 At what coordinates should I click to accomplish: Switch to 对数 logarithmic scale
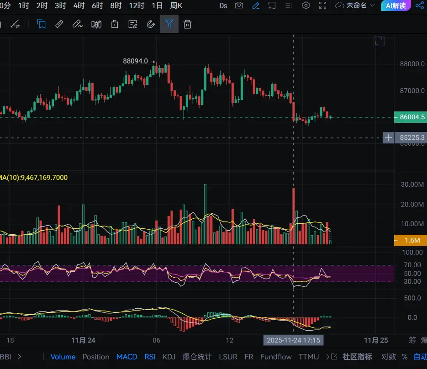point(389,357)
